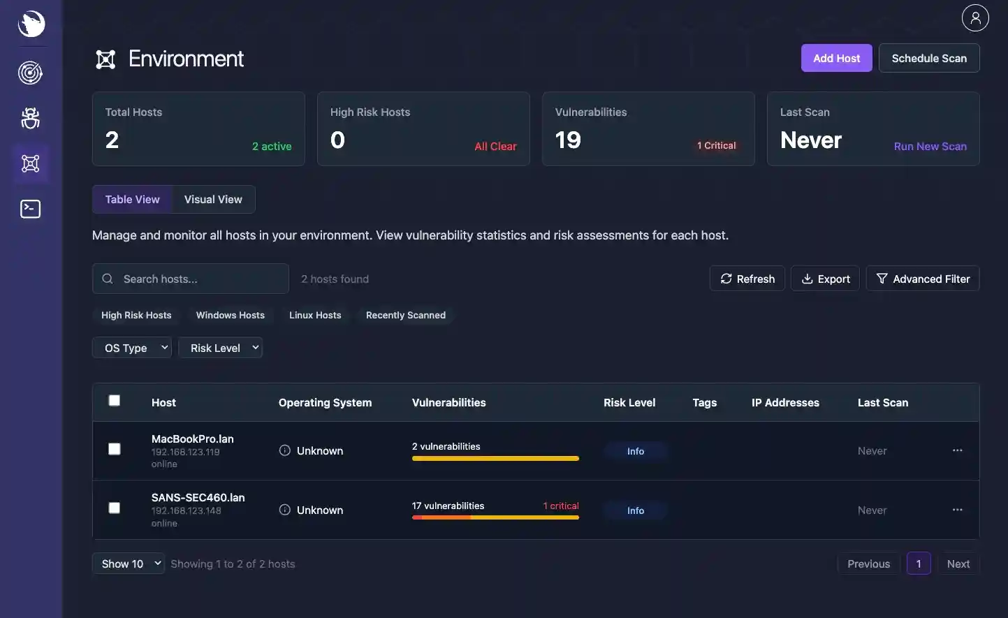1008x618 pixels.
Task: Click the Run New Scan link
Action: pos(930,146)
